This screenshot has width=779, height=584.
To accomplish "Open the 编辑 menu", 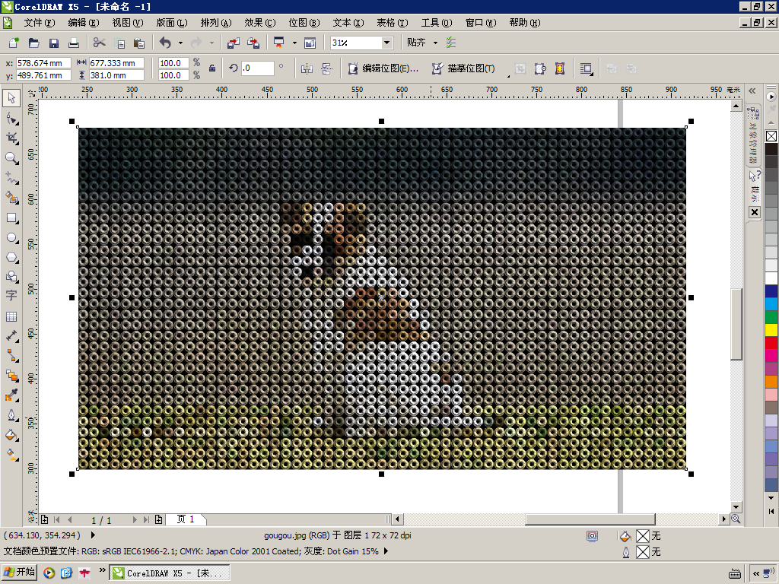I will 84,23.
